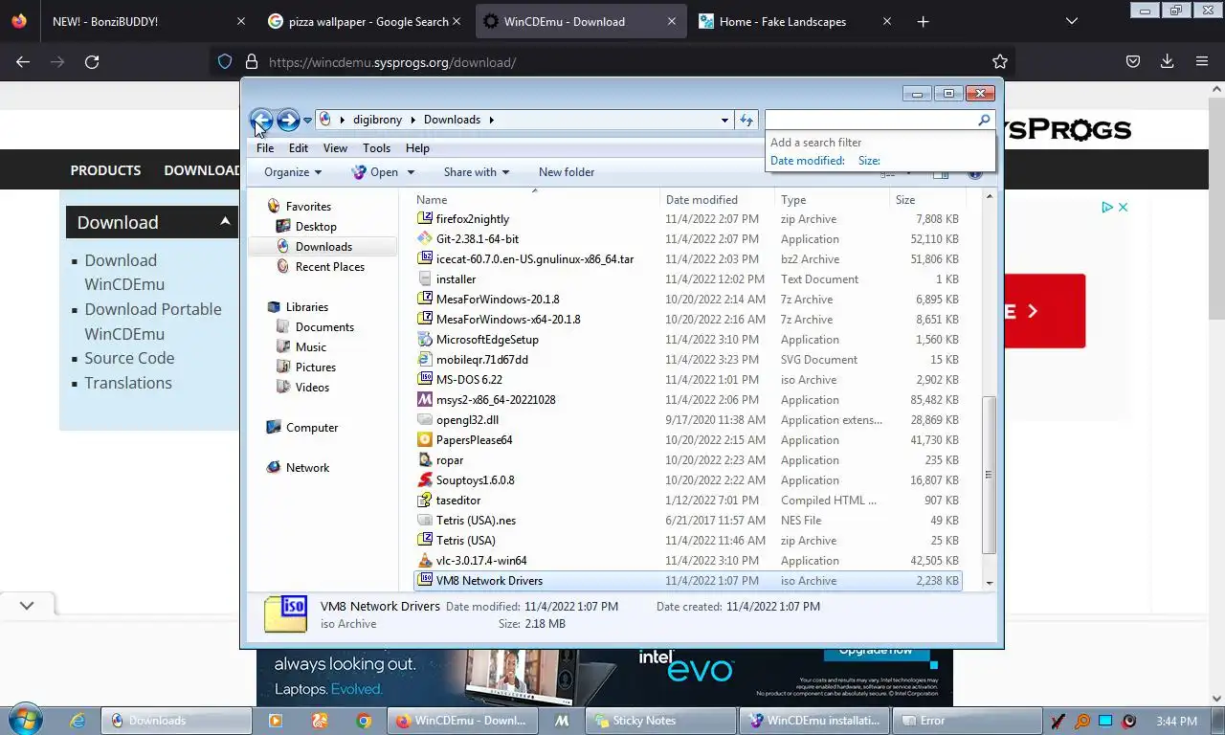Sort files by the Size column

(x=926, y=200)
